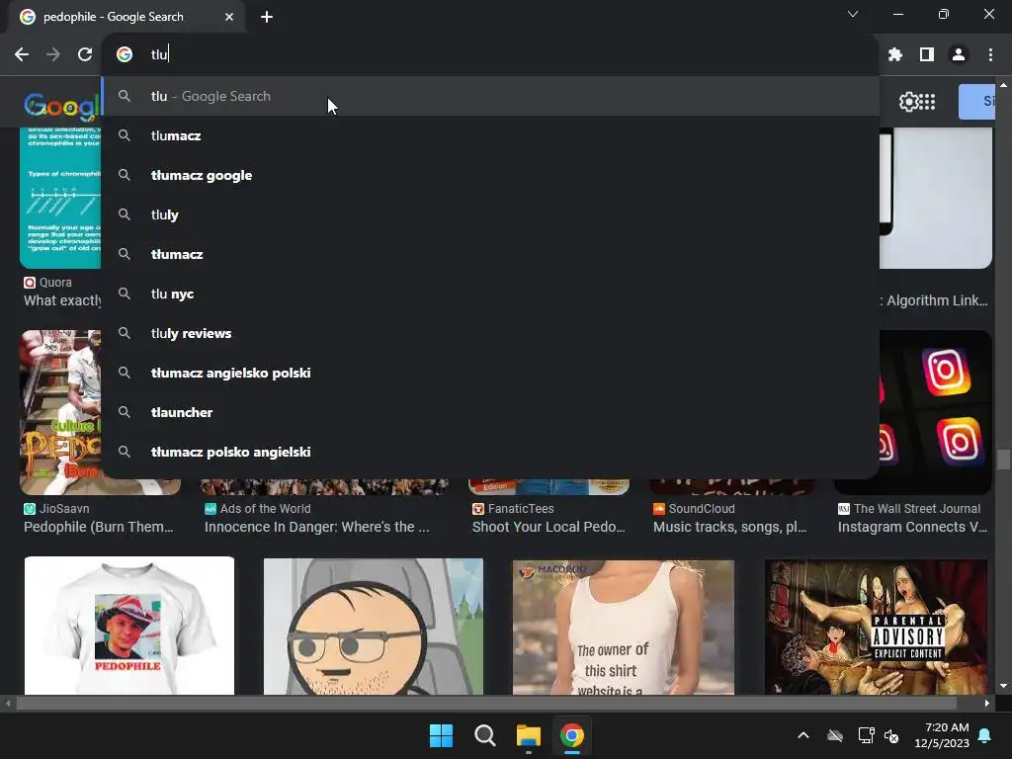Click the vertical scrollbar thumb
The width and height of the screenshot is (1012, 759).
tap(1003, 460)
